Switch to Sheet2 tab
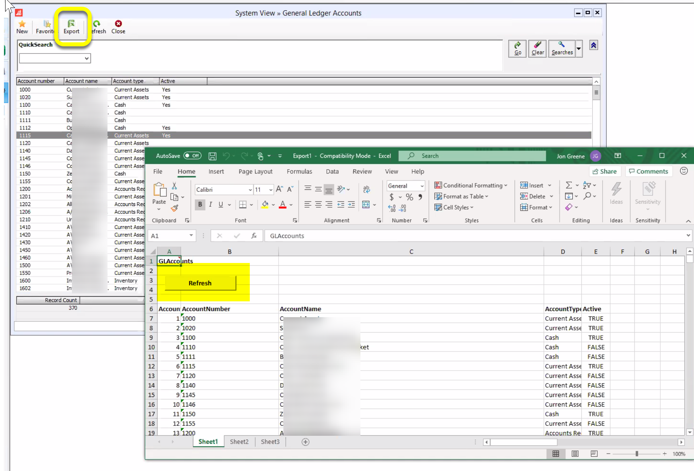The width and height of the screenshot is (694, 471). coord(239,442)
